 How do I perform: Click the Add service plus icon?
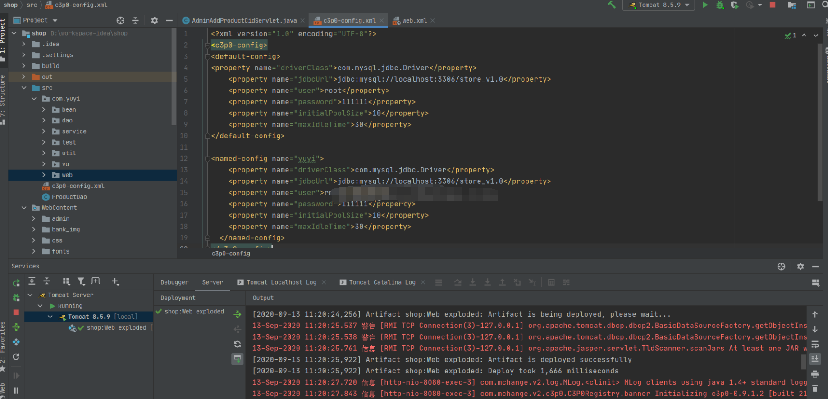point(115,281)
